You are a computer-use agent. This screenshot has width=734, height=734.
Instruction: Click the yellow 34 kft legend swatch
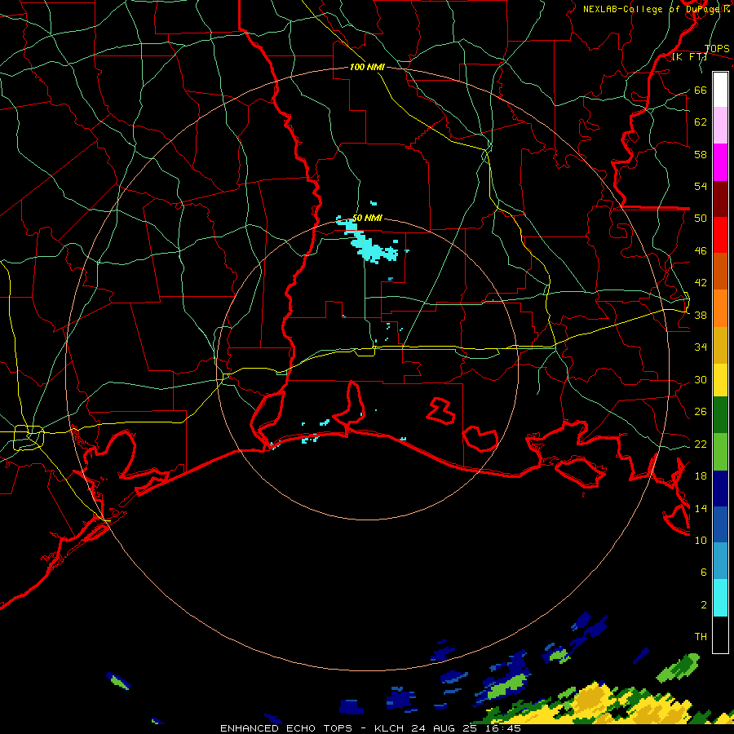click(720, 380)
